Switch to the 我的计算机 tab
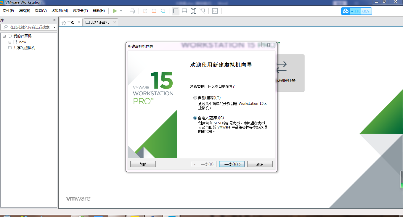 tap(101, 22)
